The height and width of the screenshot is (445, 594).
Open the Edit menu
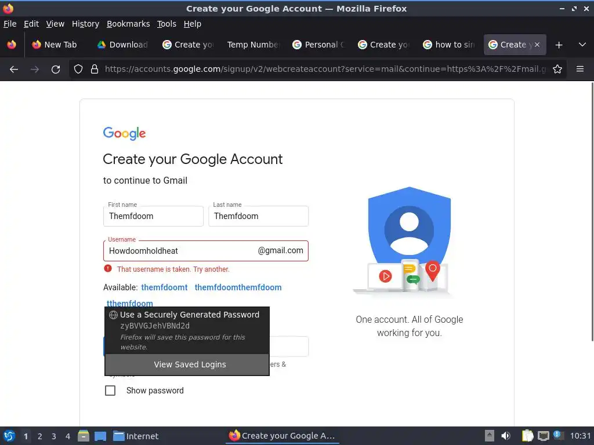pyautogui.click(x=31, y=24)
